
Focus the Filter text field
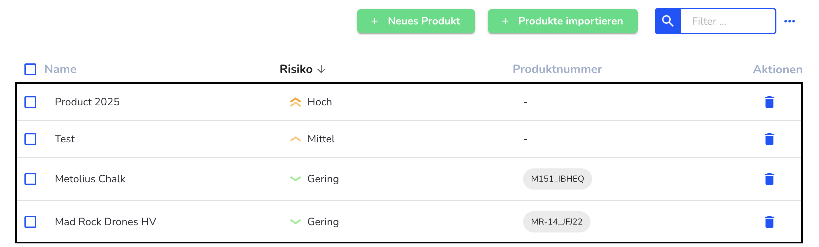click(728, 21)
